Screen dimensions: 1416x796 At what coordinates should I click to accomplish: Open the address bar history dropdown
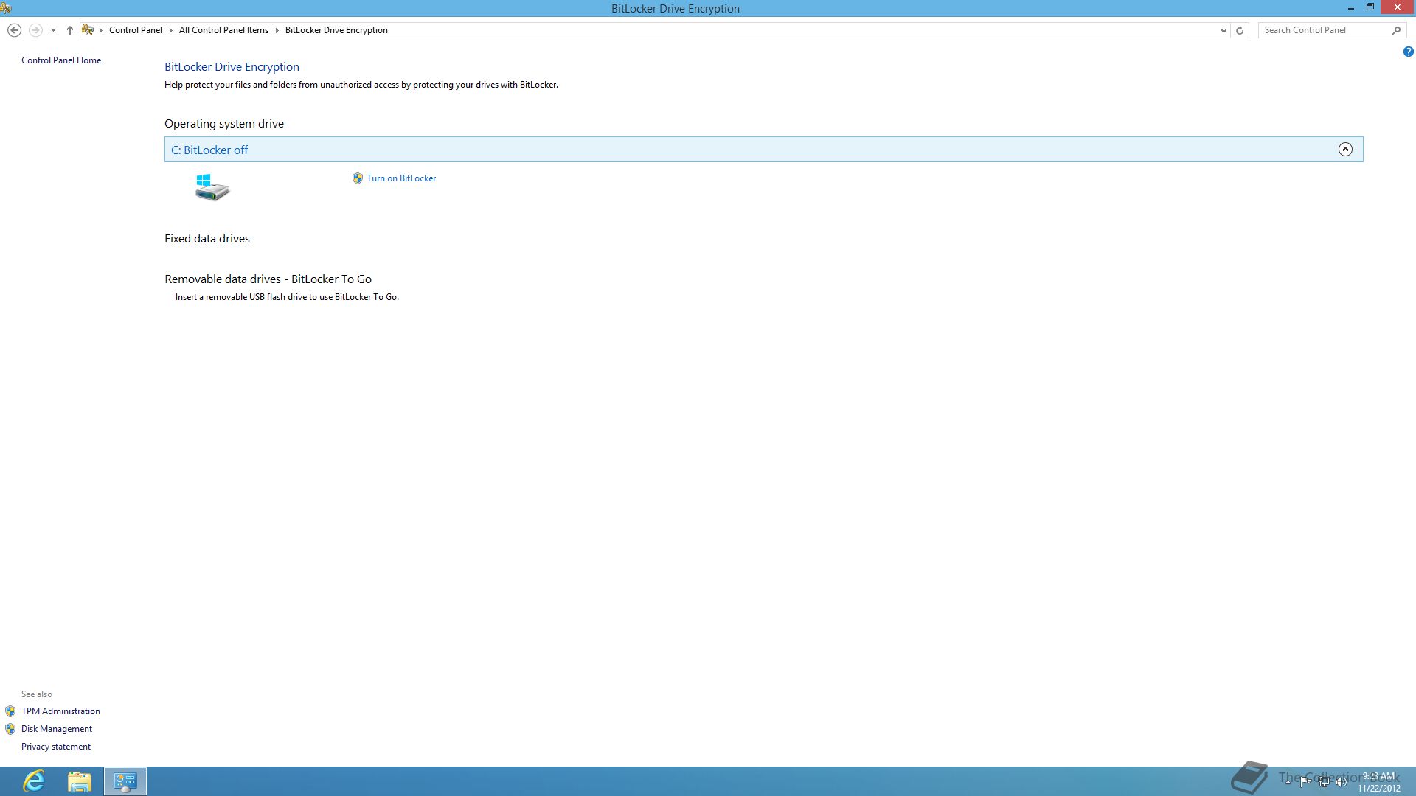coord(1224,30)
